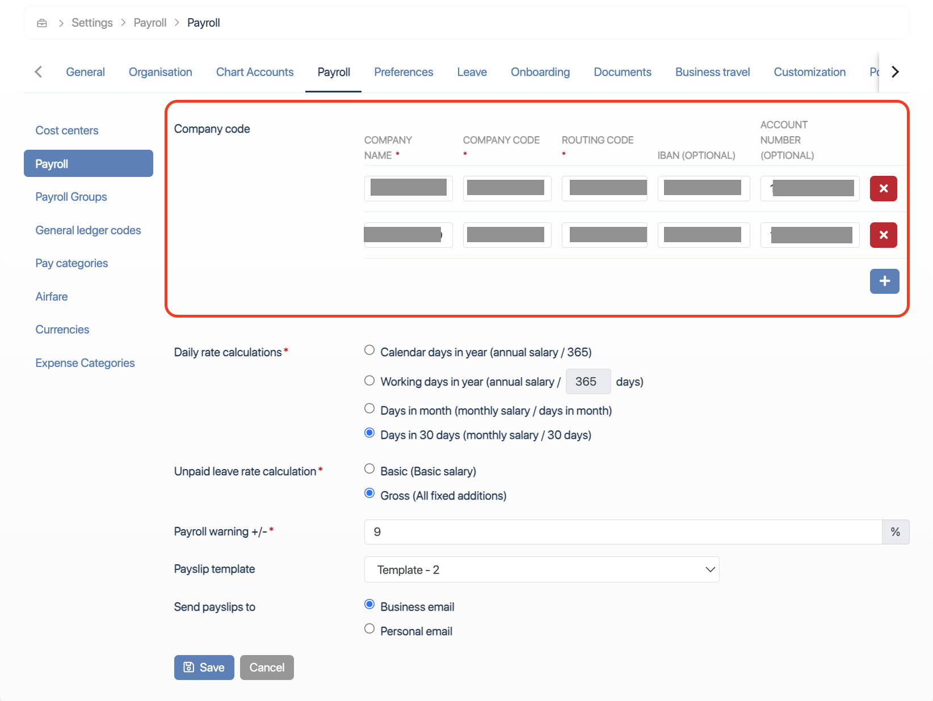The width and height of the screenshot is (933, 701).
Task: Click the working days 365 input box
Action: [x=588, y=382]
